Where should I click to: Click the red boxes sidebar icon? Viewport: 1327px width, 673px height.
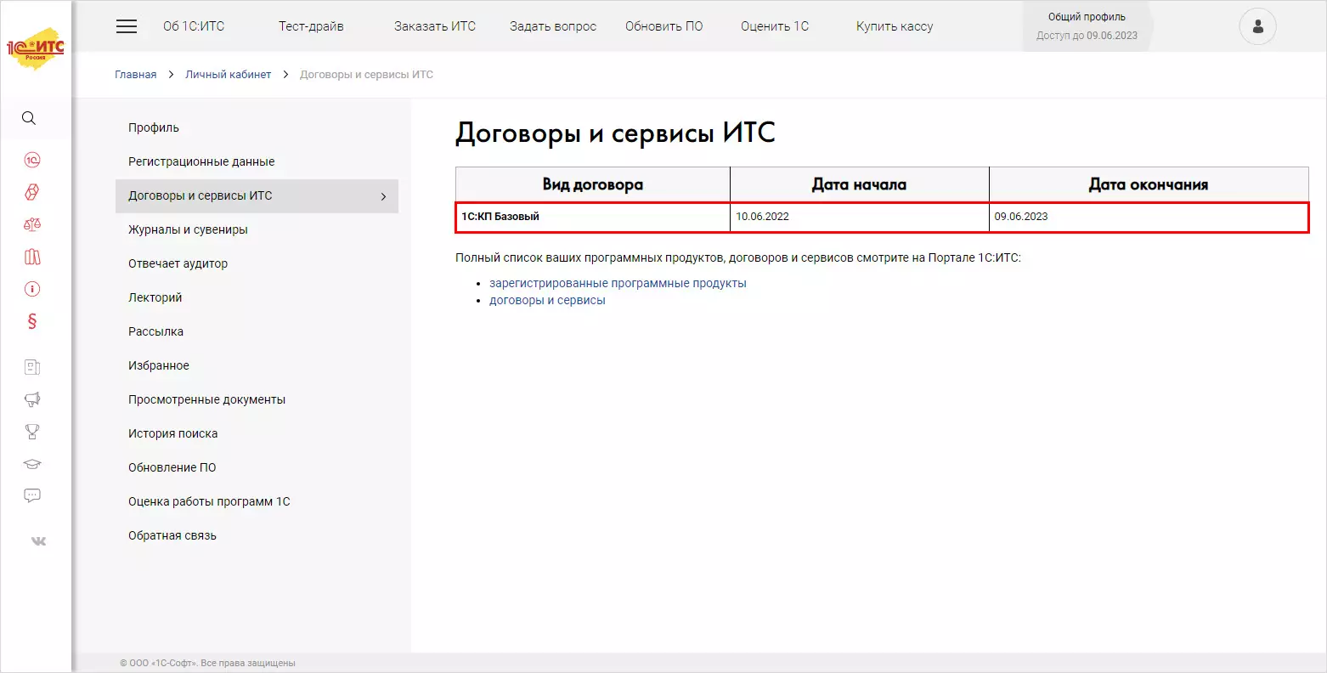pyautogui.click(x=32, y=192)
